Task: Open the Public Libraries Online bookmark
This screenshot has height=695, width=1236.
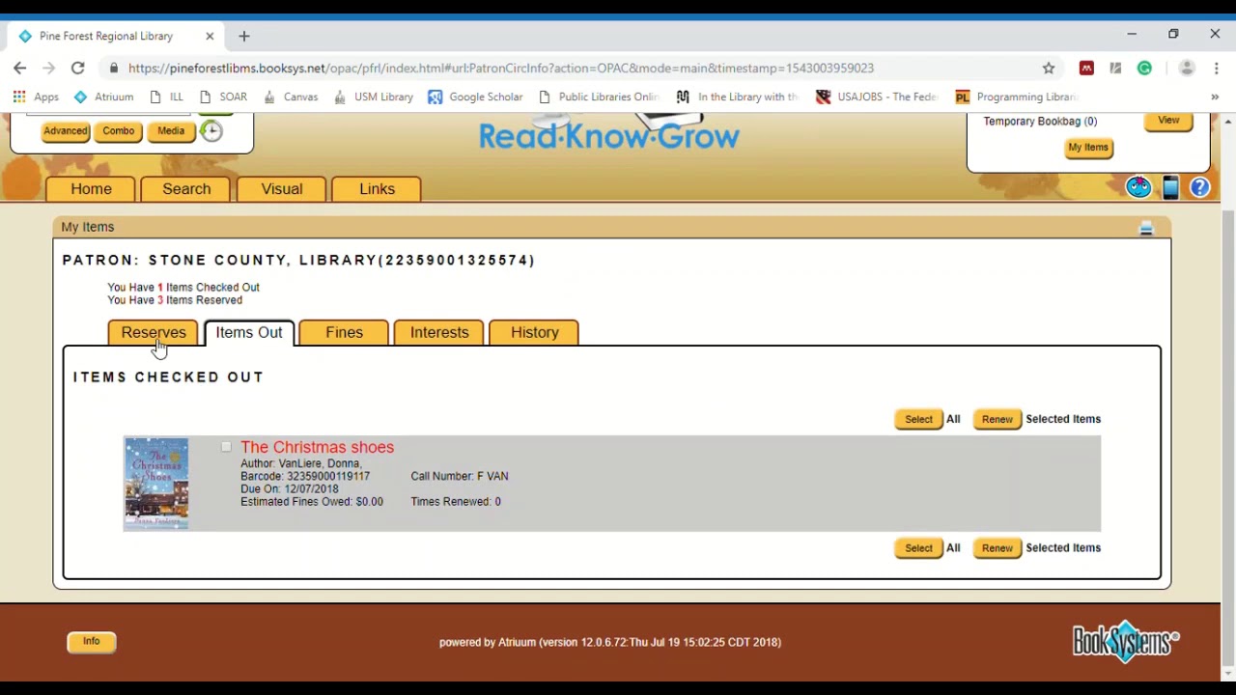Action: coord(598,97)
